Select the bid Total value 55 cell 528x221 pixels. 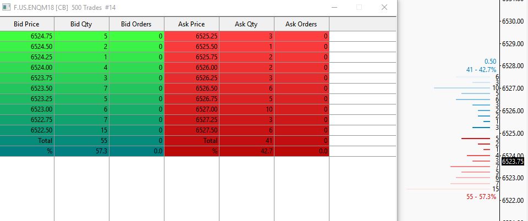pos(81,141)
